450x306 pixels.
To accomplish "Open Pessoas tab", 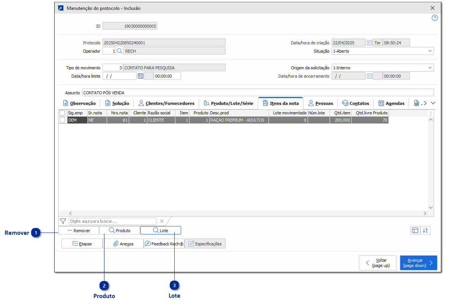I will [321, 103].
